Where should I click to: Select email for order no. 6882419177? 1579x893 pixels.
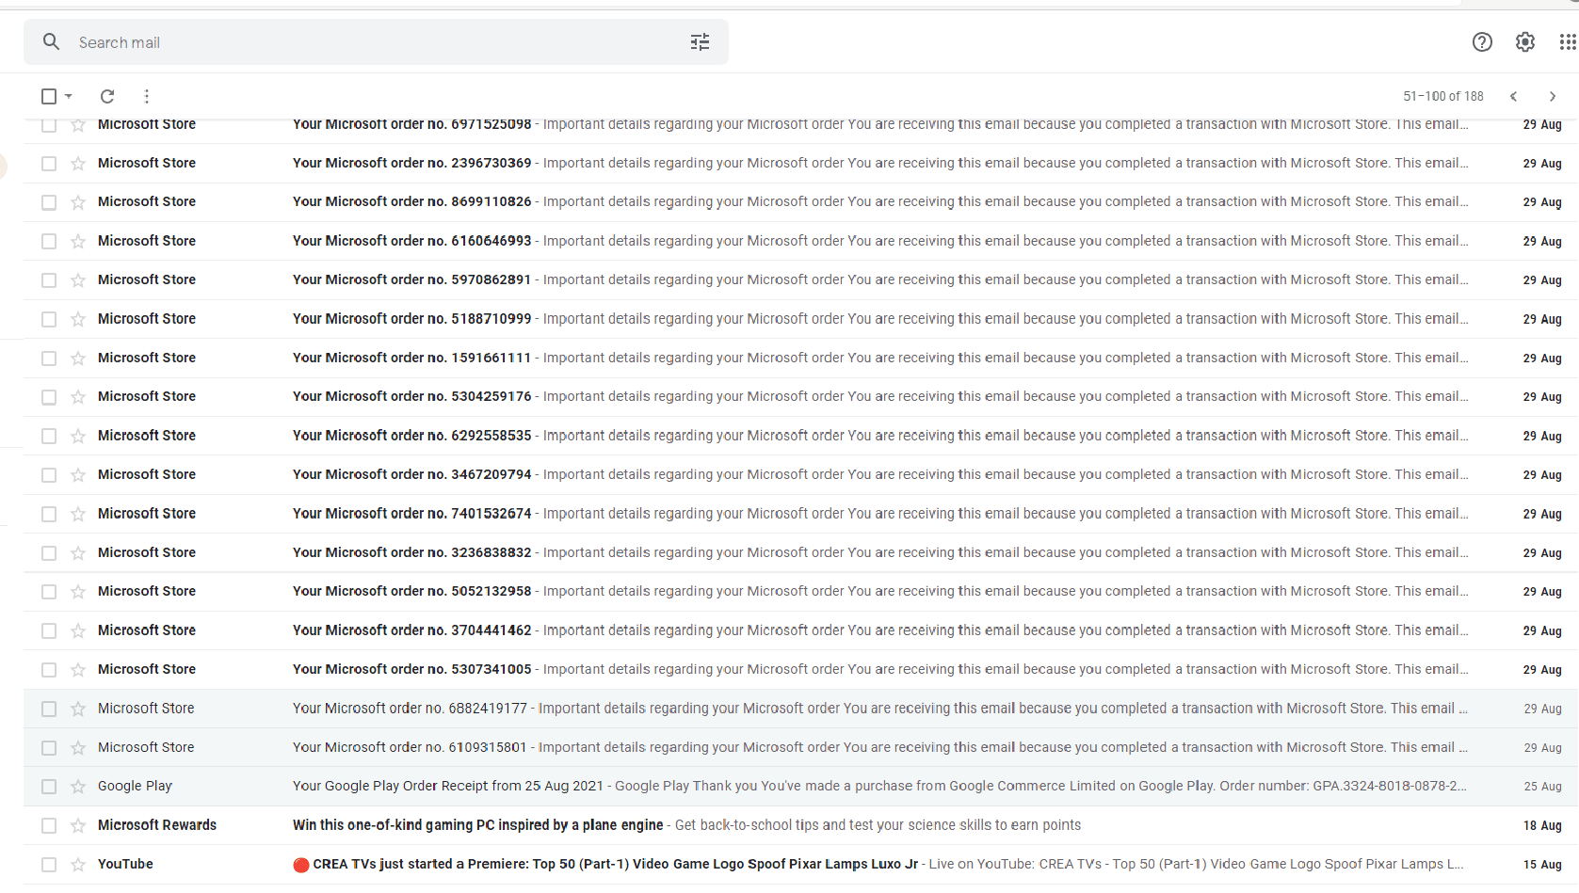click(x=49, y=709)
